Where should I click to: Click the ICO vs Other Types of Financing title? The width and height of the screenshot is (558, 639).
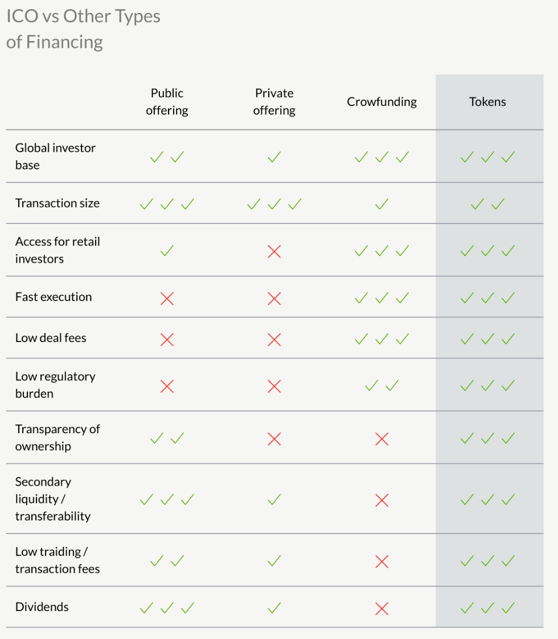click(83, 29)
